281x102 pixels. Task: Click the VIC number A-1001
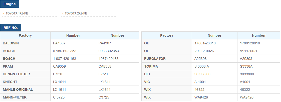coord(200,82)
